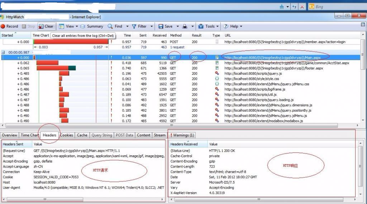Expand the printer dropdown arrow
The image size is (367, 204).
pos(192,26)
